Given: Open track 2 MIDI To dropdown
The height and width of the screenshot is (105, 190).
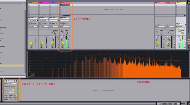Looking at the screenshot, I should click(x=44, y=26).
